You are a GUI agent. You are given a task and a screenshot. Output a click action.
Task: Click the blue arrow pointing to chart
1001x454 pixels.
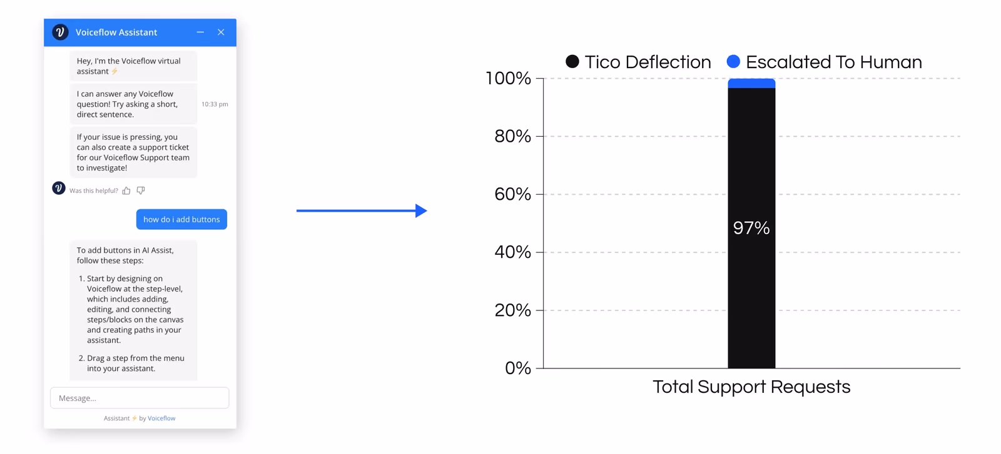(x=362, y=211)
